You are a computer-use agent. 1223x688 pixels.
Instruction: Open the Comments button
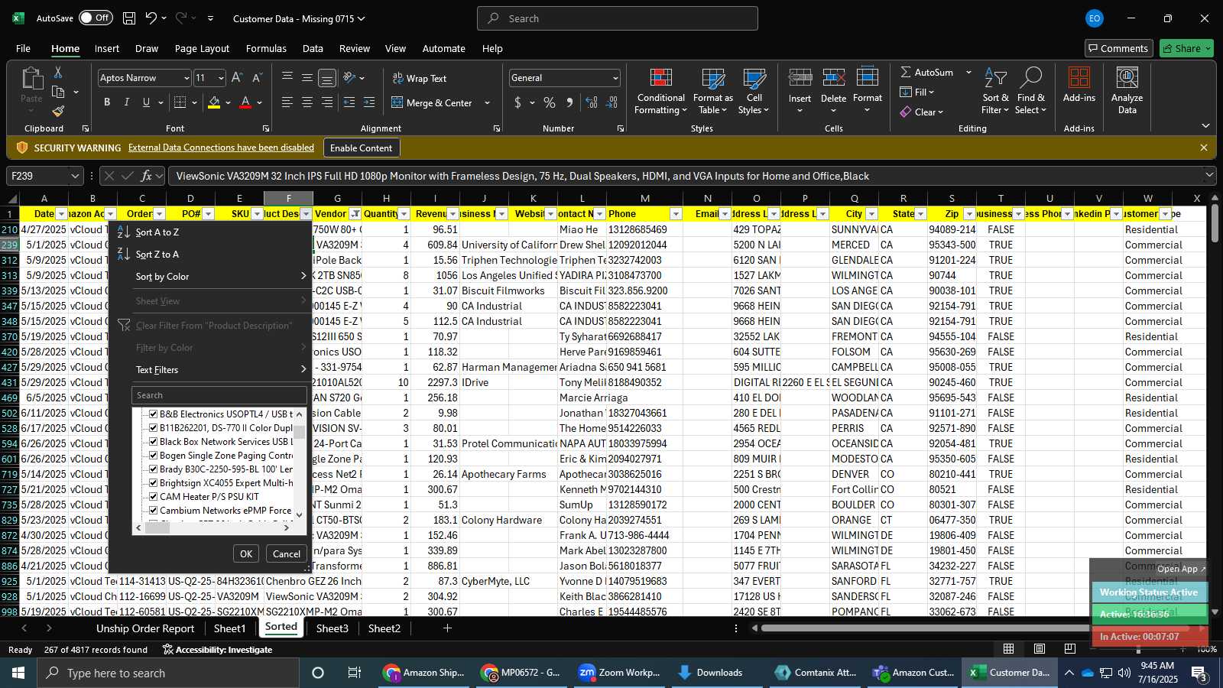point(1118,48)
